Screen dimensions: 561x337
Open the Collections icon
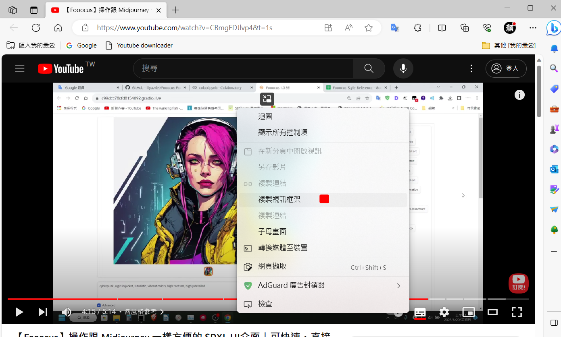465,28
